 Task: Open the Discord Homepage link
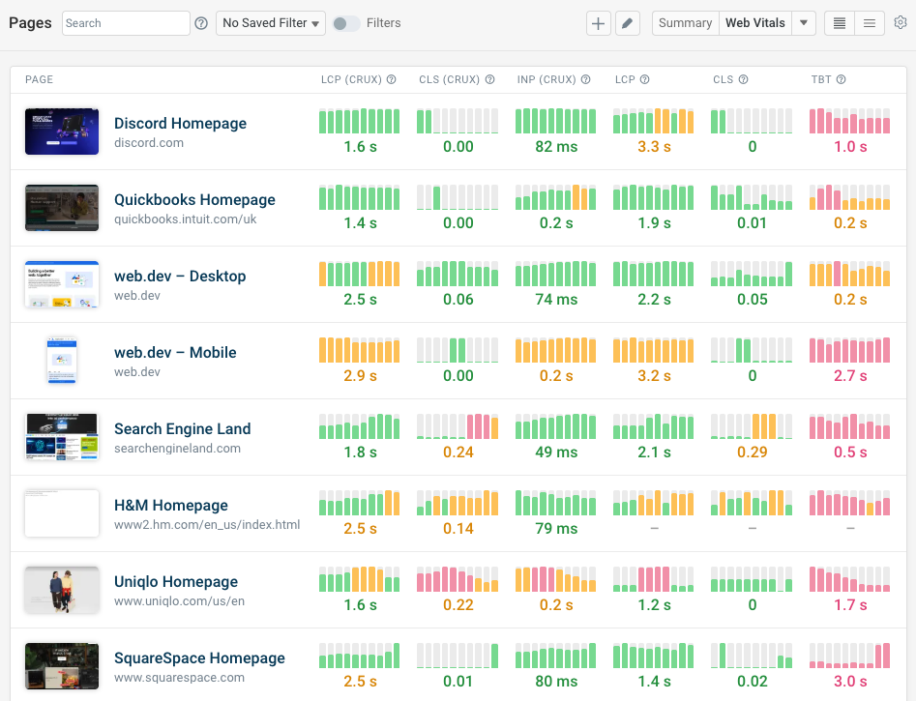coord(180,124)
